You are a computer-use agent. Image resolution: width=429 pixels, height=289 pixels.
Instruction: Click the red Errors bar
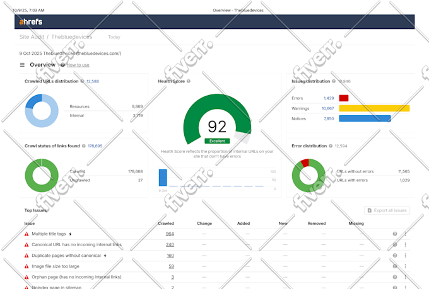[x=344, y=98]
